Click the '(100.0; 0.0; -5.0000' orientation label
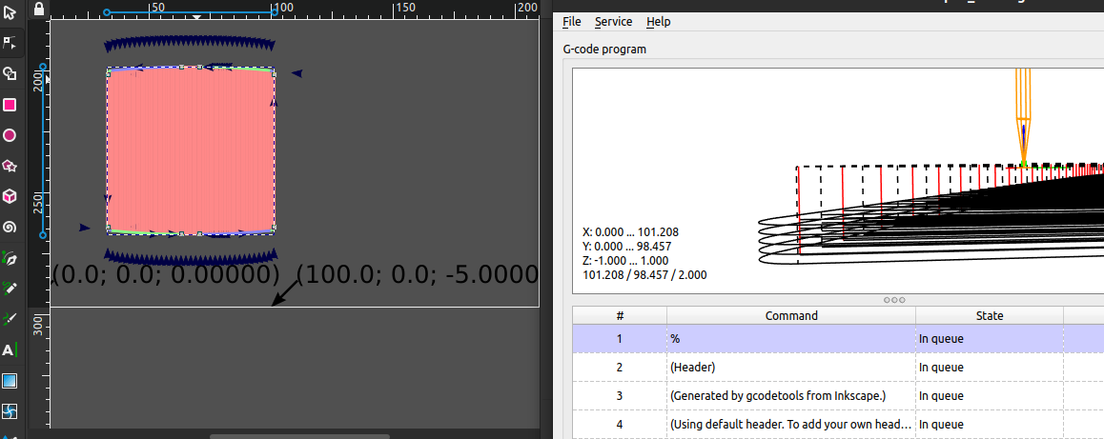This screenshot has height=439, width=1104. tap(418, 274)
